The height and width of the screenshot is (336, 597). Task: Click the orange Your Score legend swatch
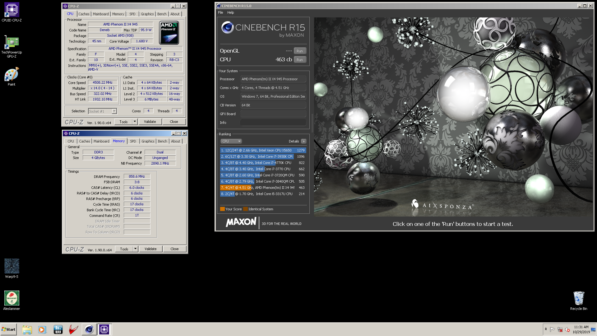click(x=222, y=209)
